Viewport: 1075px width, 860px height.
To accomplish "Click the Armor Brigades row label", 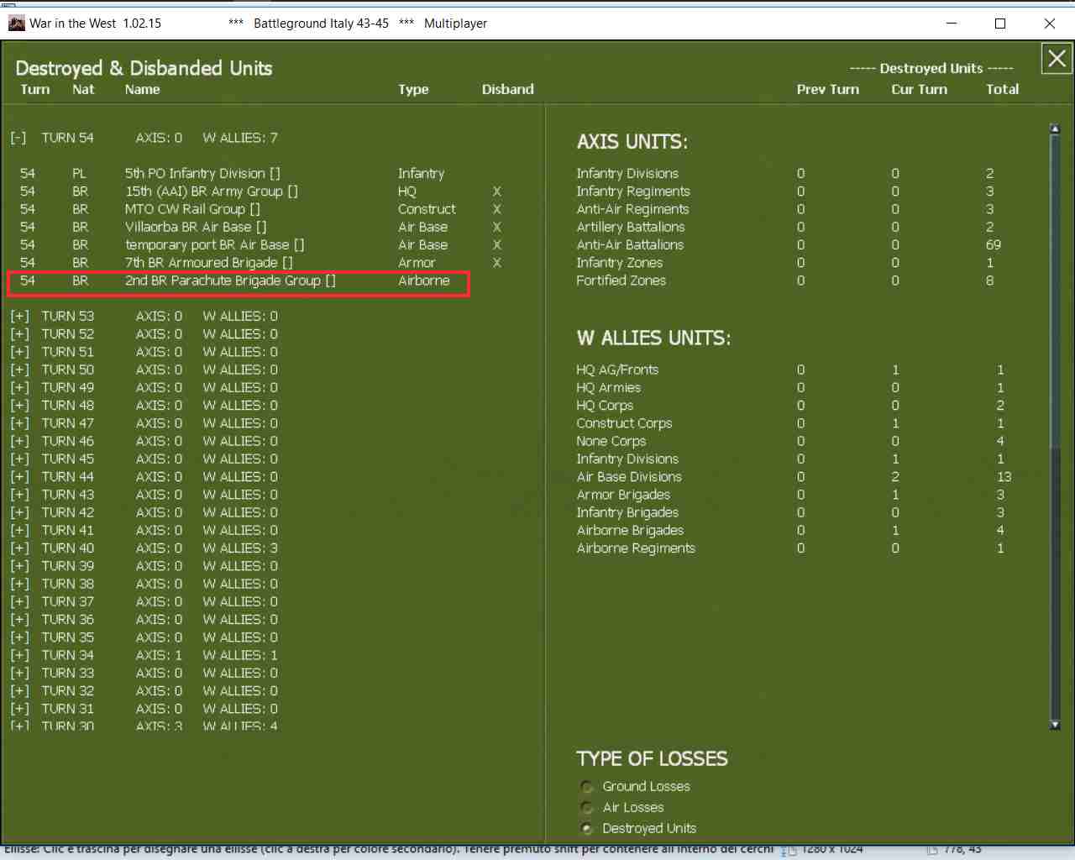I will [623, 495].
